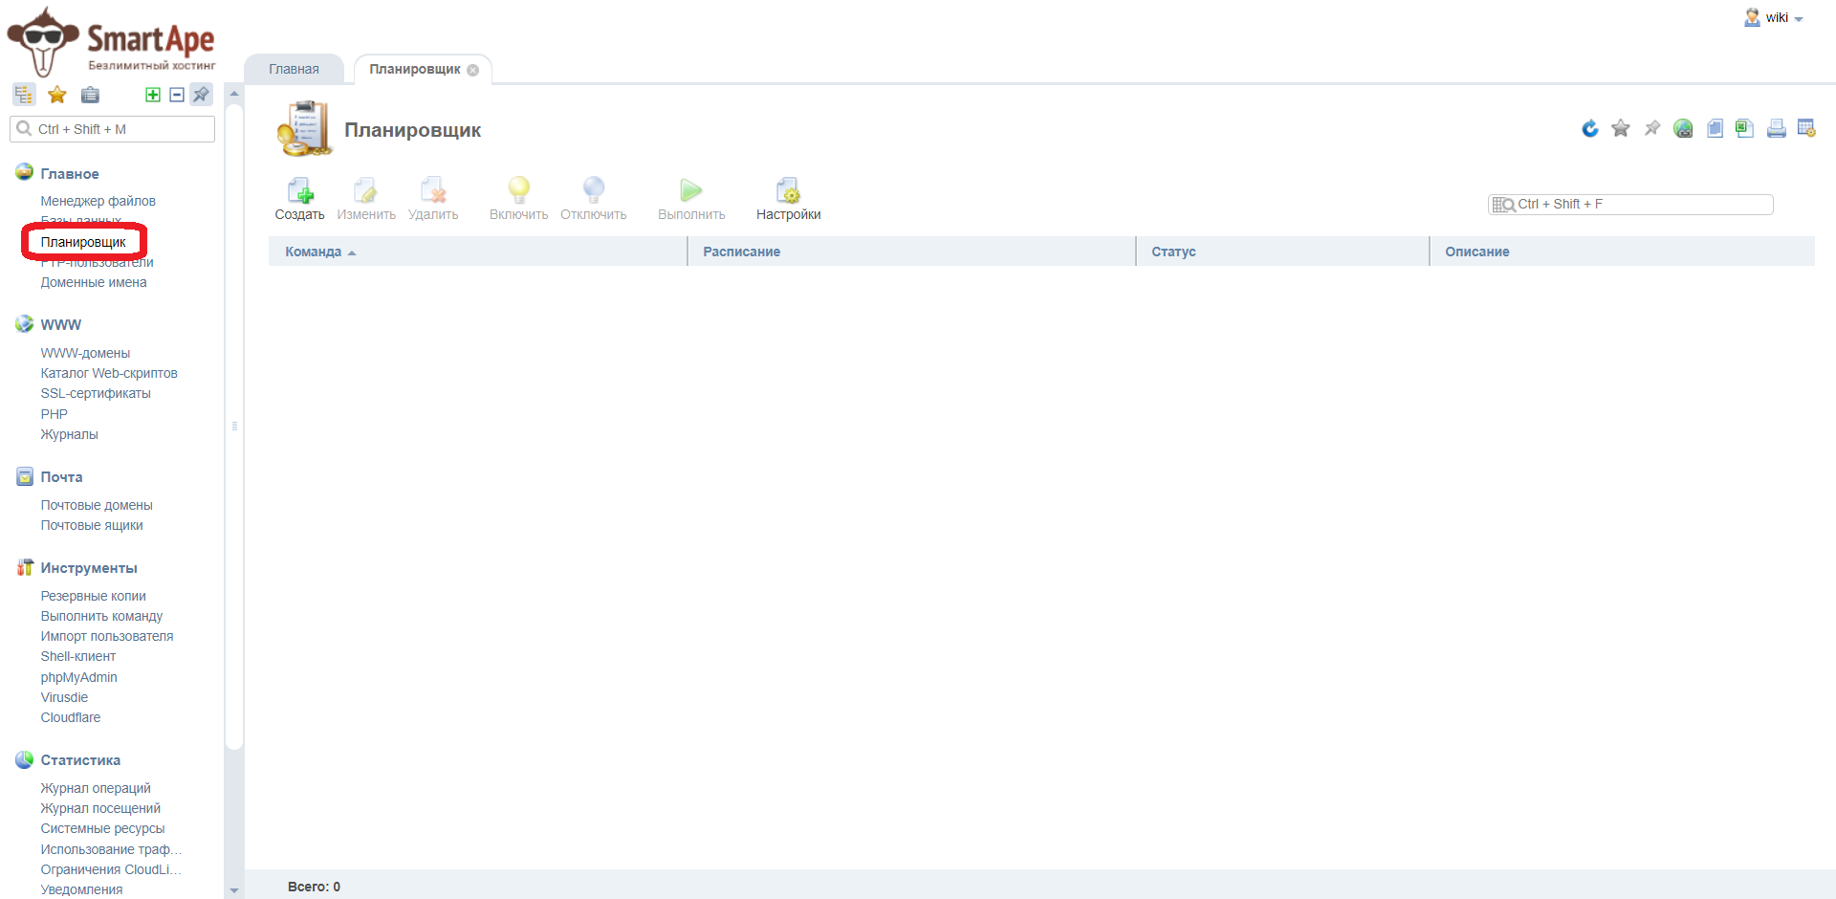Sort table by Команда column header
This screenshot has height=899, width=1836.
point(314,252)
